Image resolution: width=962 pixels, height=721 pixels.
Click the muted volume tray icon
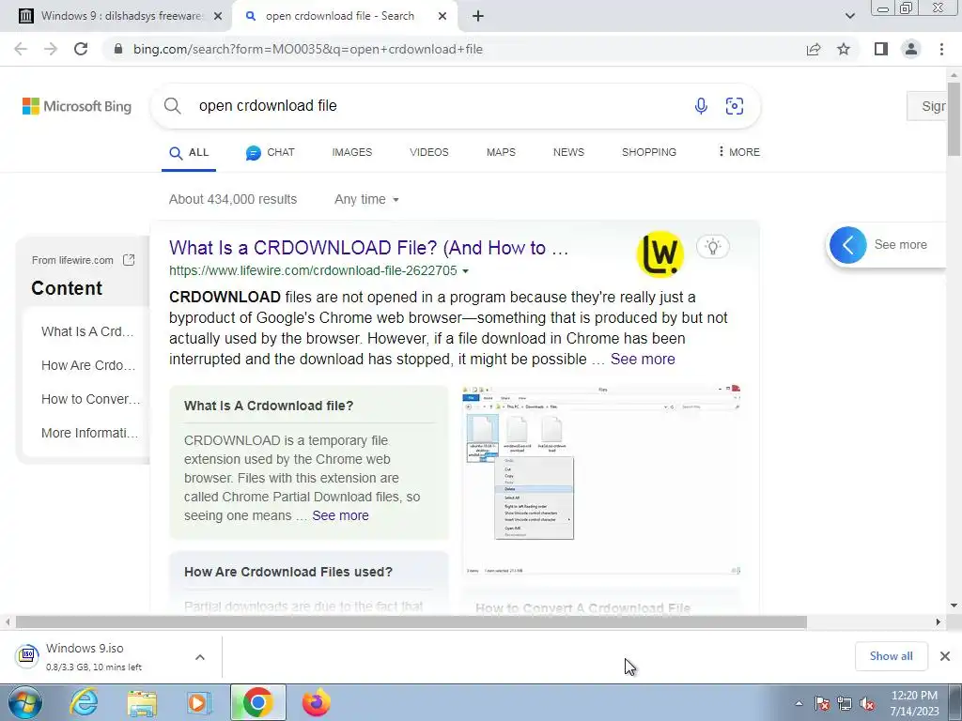click(x=867, y=703)
